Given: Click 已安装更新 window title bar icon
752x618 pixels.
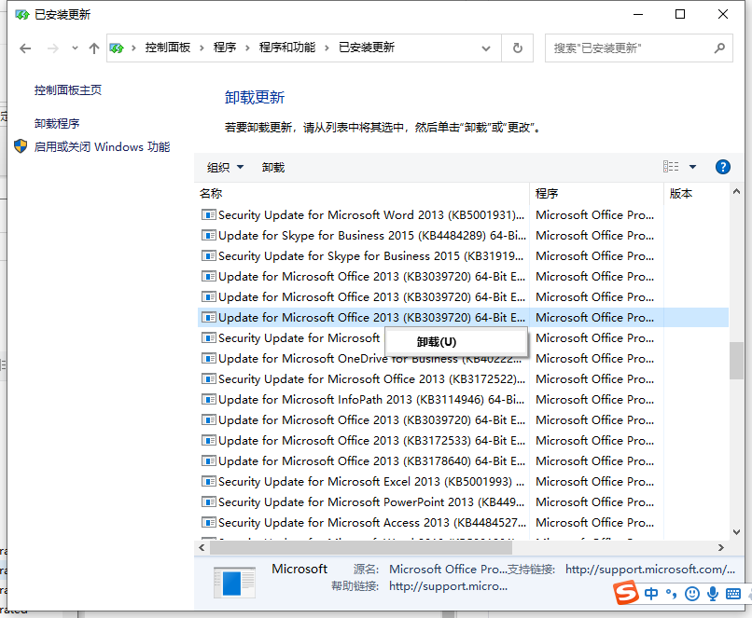Looking at the screenshot, I should pos(22,15).
